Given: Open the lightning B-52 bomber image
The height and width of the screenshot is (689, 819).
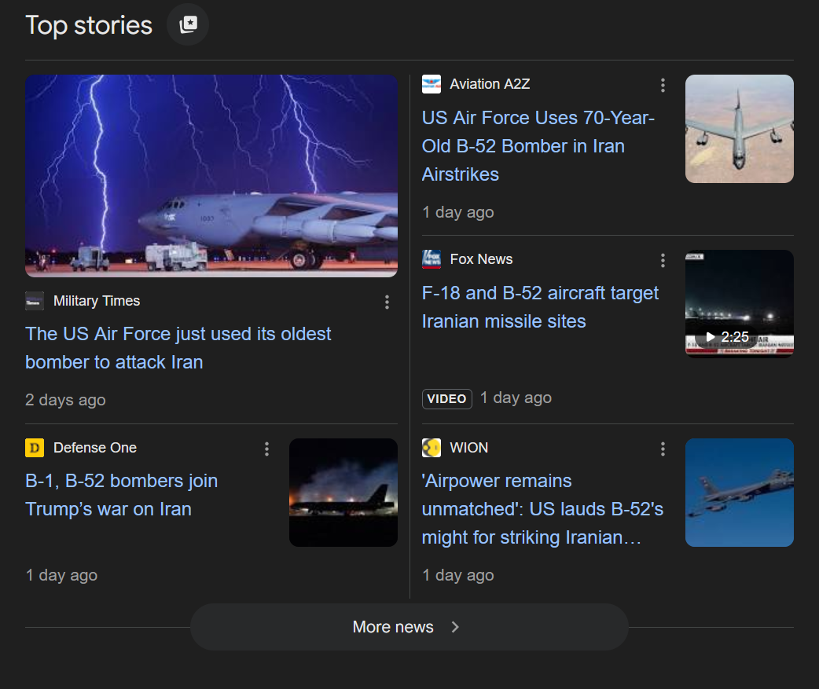Looking at the screenshot, I should 211,176.
